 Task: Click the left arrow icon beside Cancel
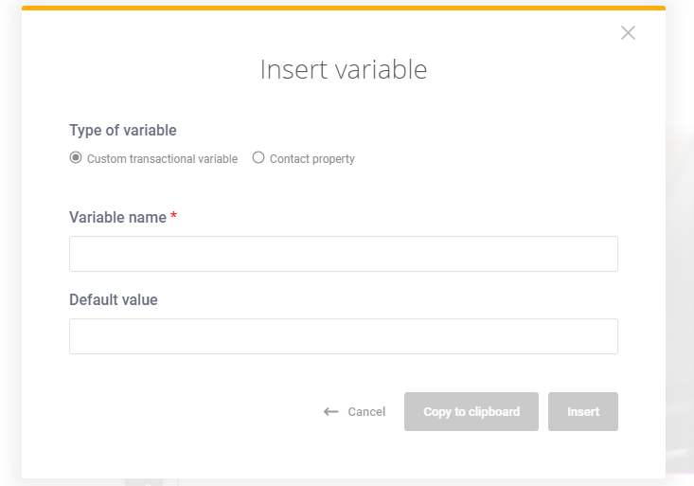[x=330, y=411]
